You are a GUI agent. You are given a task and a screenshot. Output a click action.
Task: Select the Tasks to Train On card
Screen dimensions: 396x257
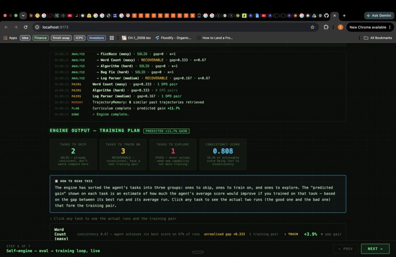pyautogui.click(x=123, y=154)
